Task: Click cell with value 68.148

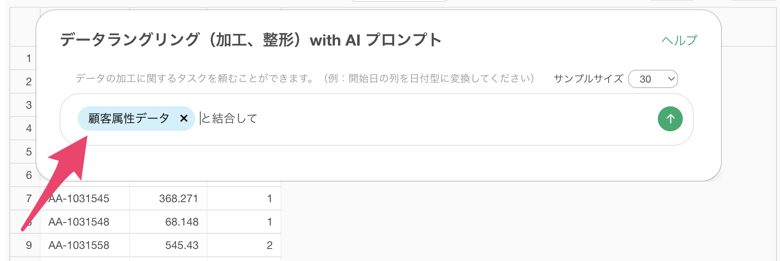Action: 168,222
